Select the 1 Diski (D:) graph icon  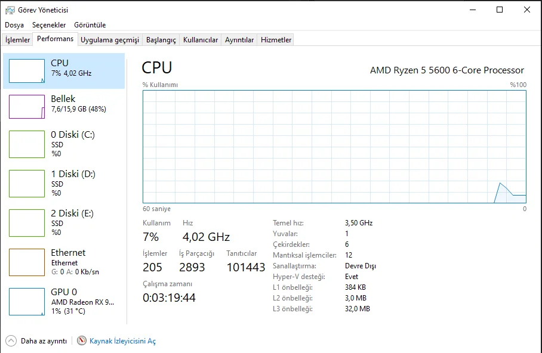pyautogui.click(x=27, y=184)
